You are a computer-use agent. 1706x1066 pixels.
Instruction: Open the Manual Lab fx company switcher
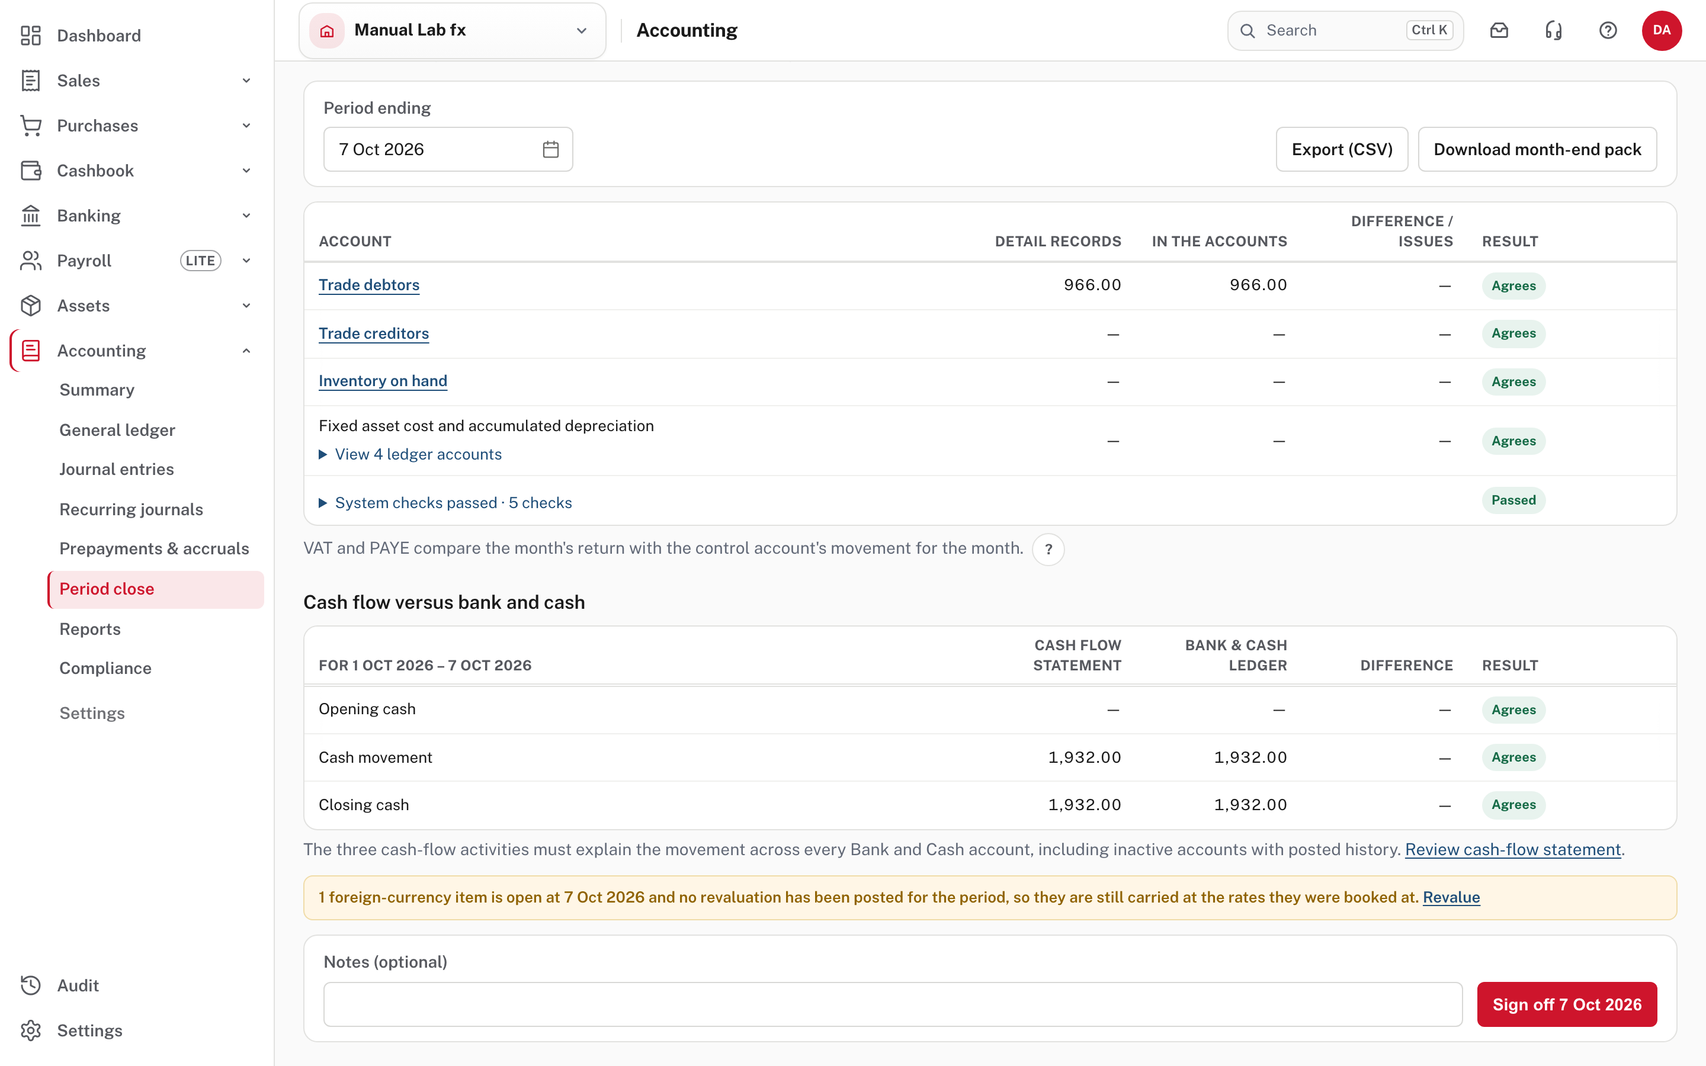(452, 30)
